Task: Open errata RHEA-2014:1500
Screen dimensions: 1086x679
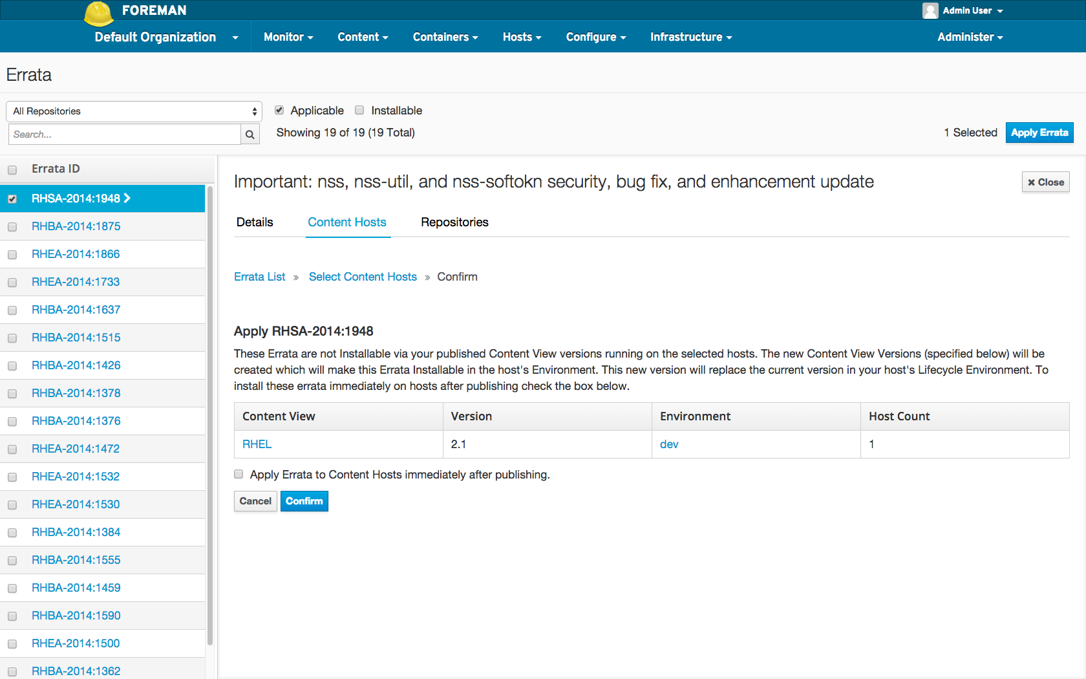Action: pos(76,643)
